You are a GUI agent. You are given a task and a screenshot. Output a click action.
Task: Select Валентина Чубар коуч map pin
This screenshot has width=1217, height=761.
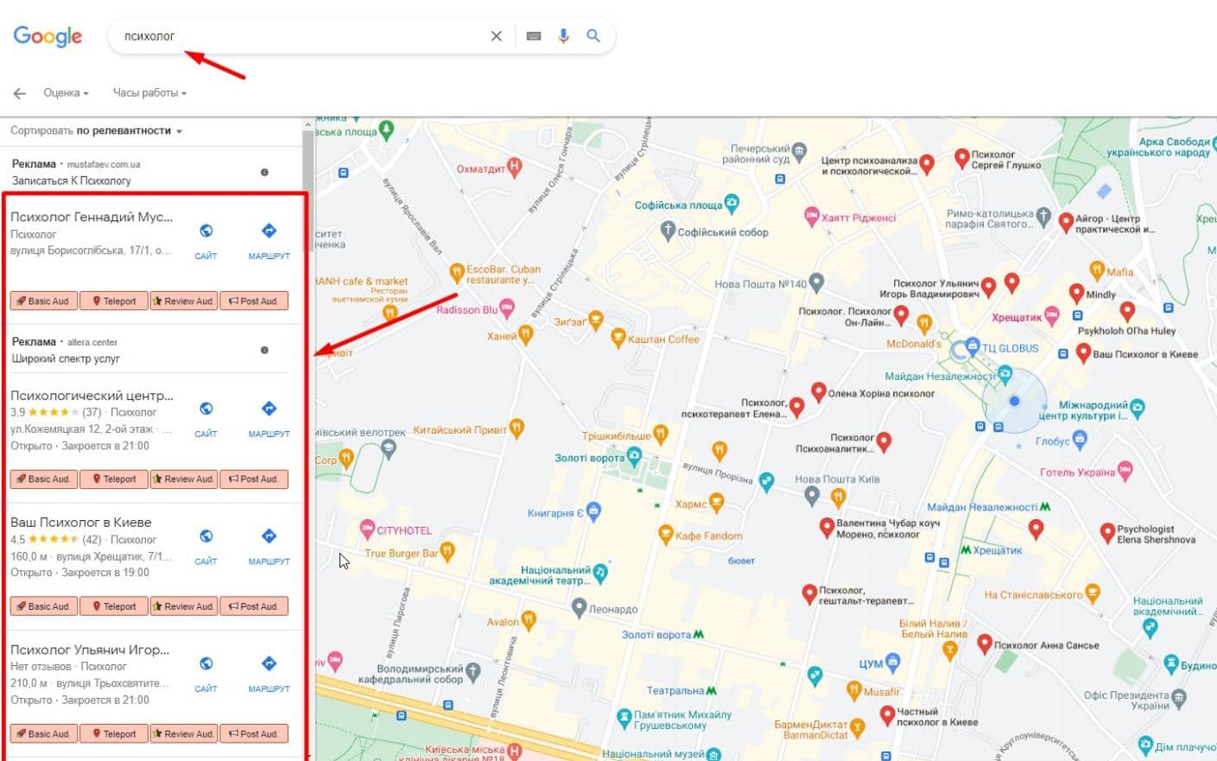[827, 528]
